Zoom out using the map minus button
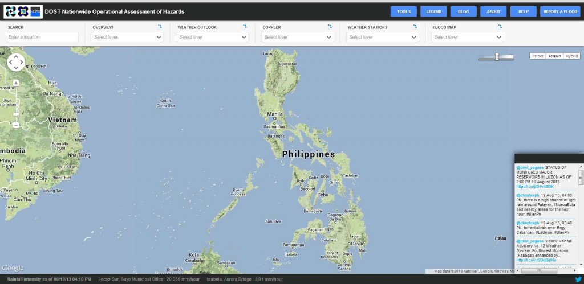 (16, 125)
